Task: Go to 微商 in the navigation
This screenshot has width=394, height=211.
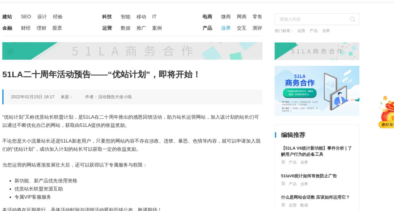Action: (226, 17)
